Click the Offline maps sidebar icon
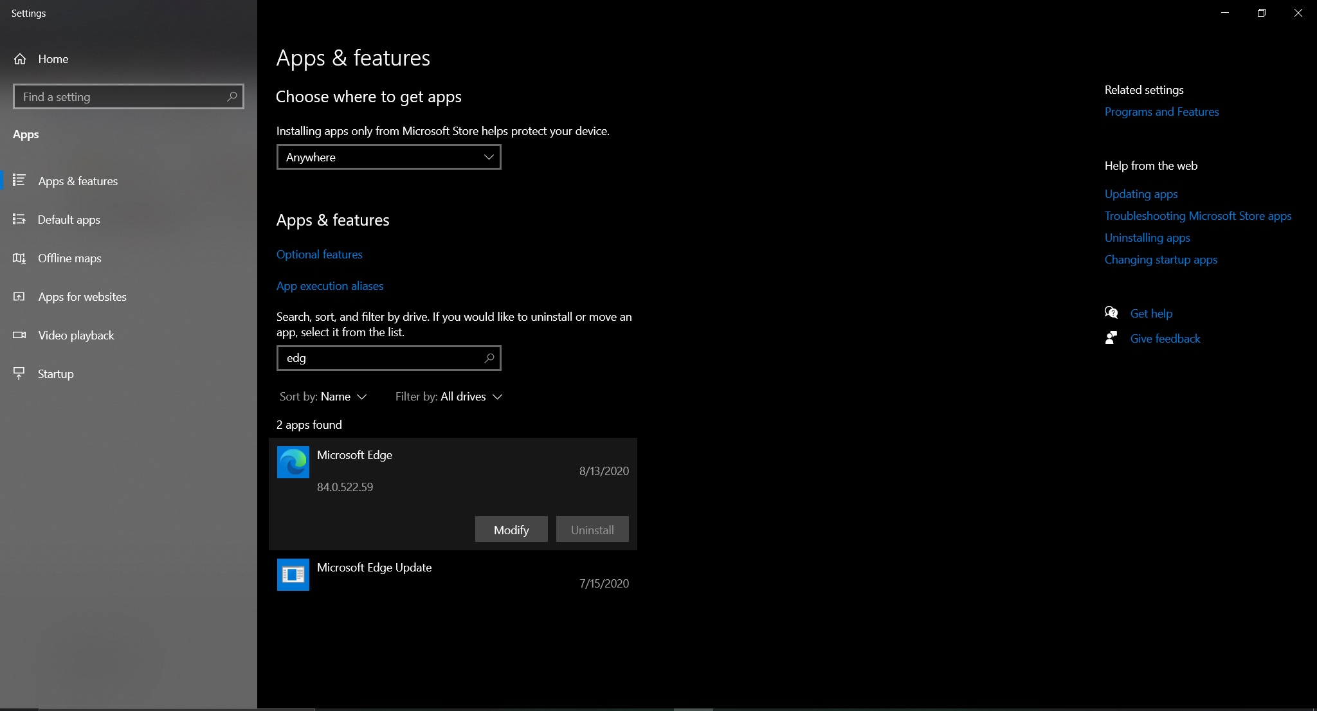 point(19,257)
